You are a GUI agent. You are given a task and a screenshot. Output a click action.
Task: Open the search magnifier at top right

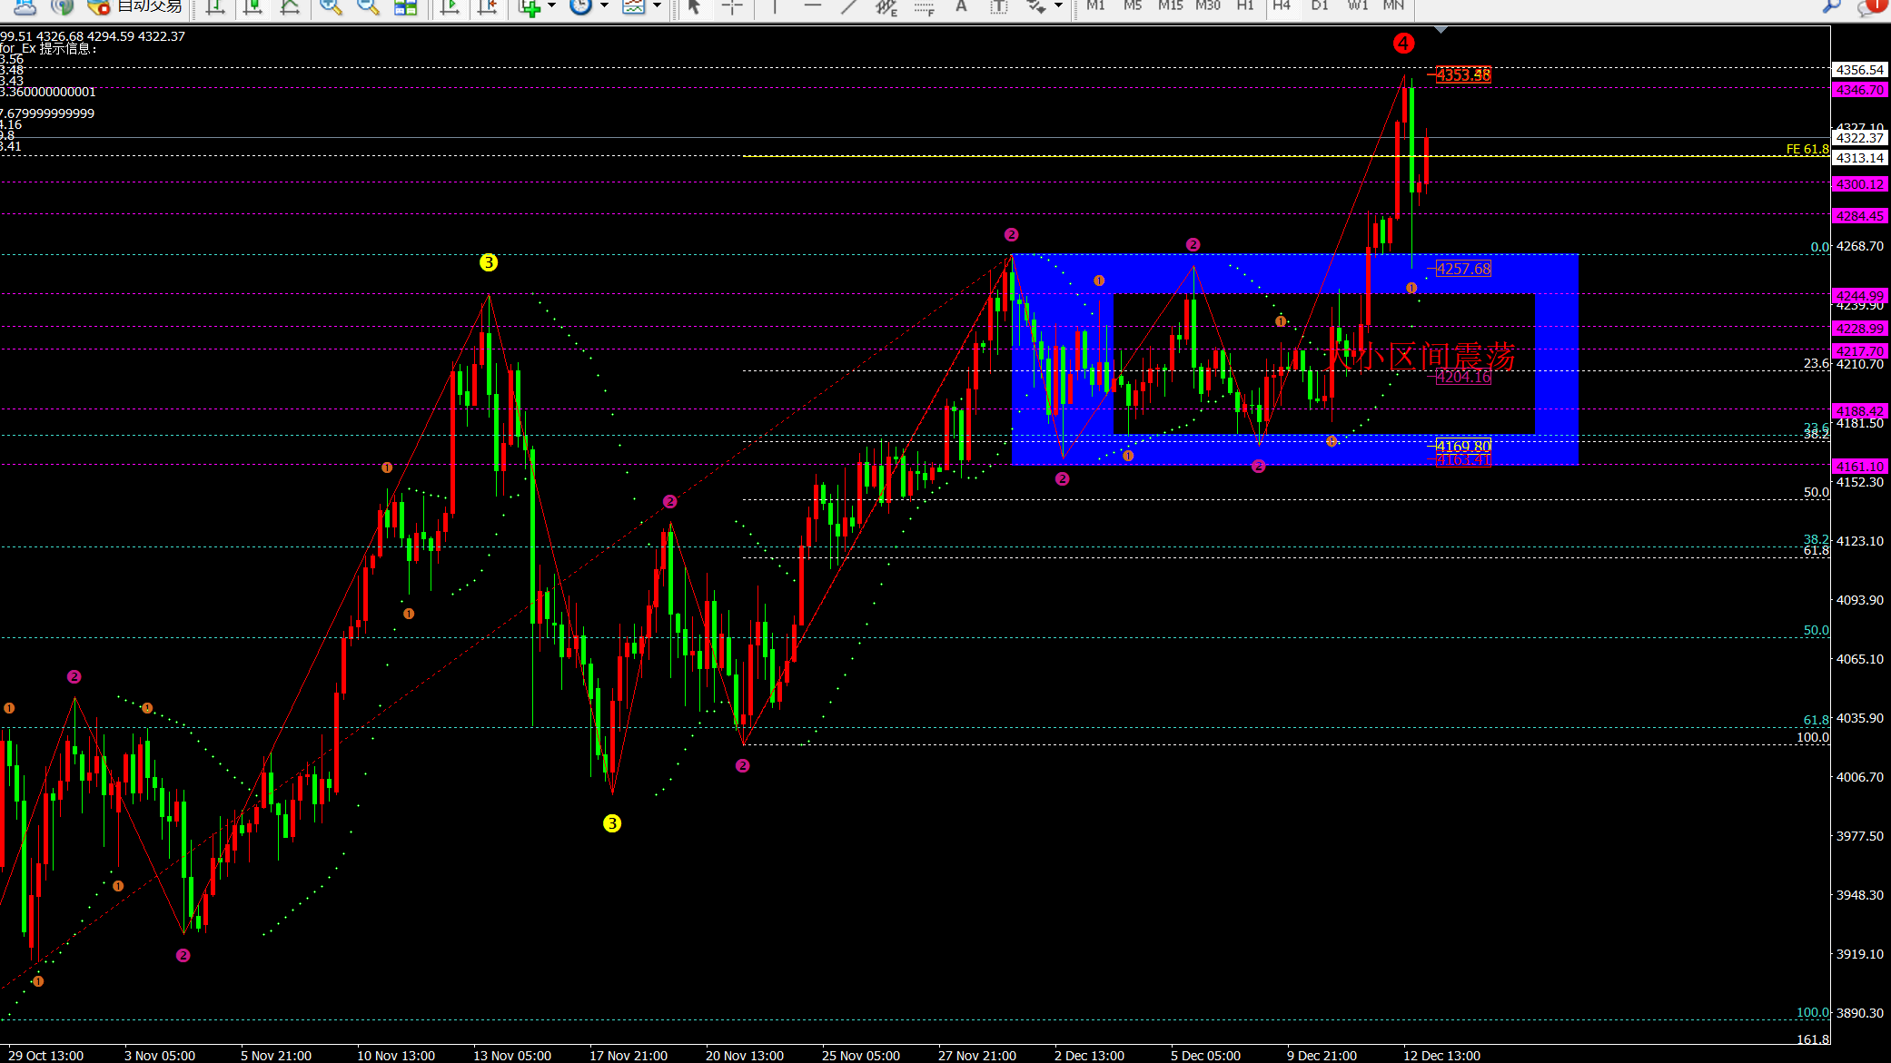click(1831, 6)
